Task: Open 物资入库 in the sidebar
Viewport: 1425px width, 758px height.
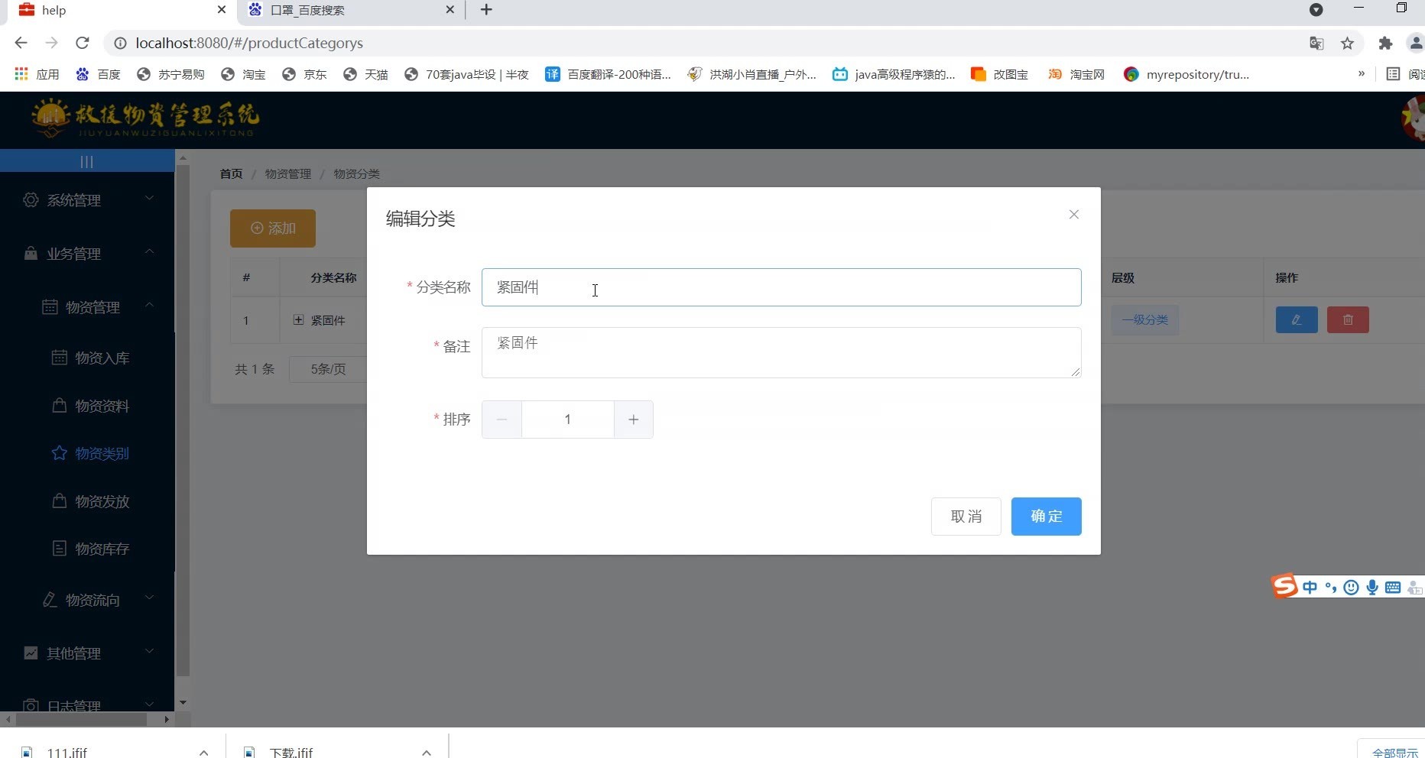Action: [x=90, y=358]
